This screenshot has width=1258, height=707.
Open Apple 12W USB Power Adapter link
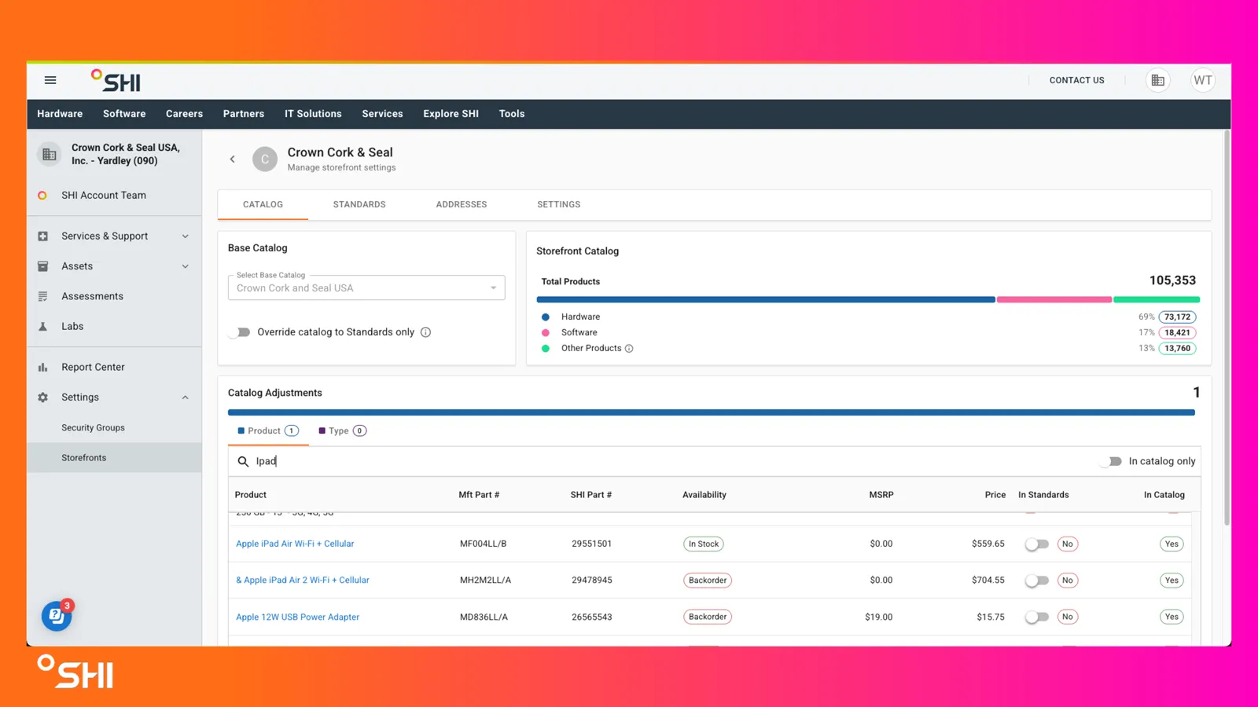[x=297, y=617]
